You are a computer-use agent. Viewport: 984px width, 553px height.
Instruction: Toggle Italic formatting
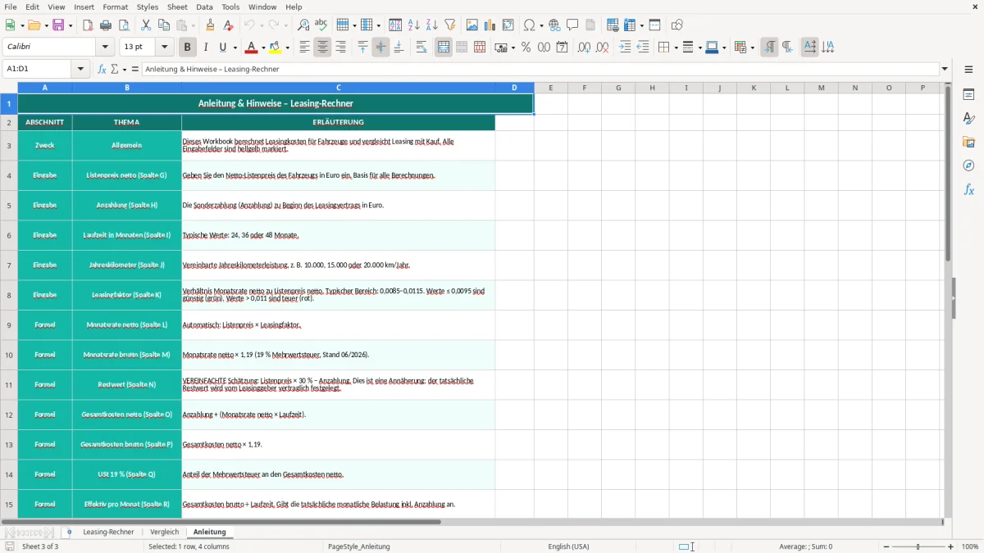click(x=206, y=48)
